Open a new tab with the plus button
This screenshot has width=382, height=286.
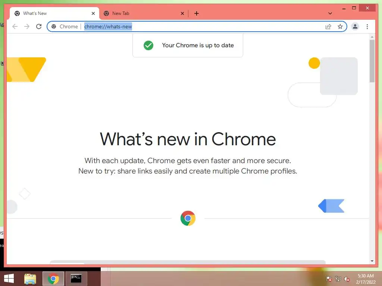[x=196, y=13]
